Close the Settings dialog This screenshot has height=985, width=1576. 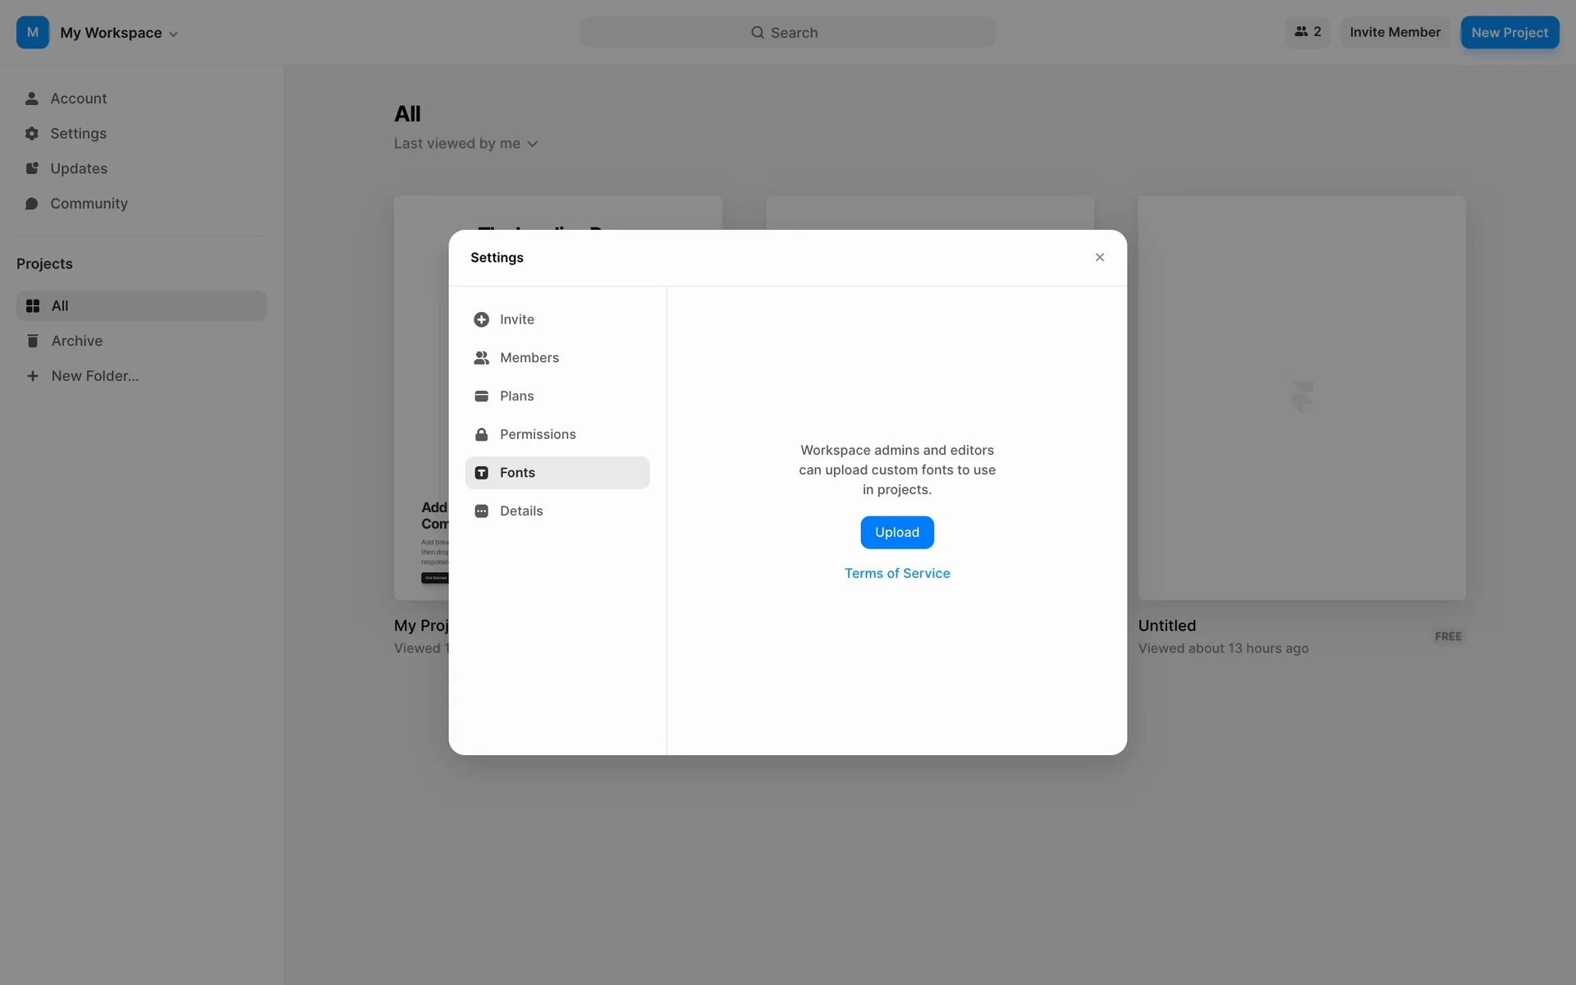[1099, 258]
